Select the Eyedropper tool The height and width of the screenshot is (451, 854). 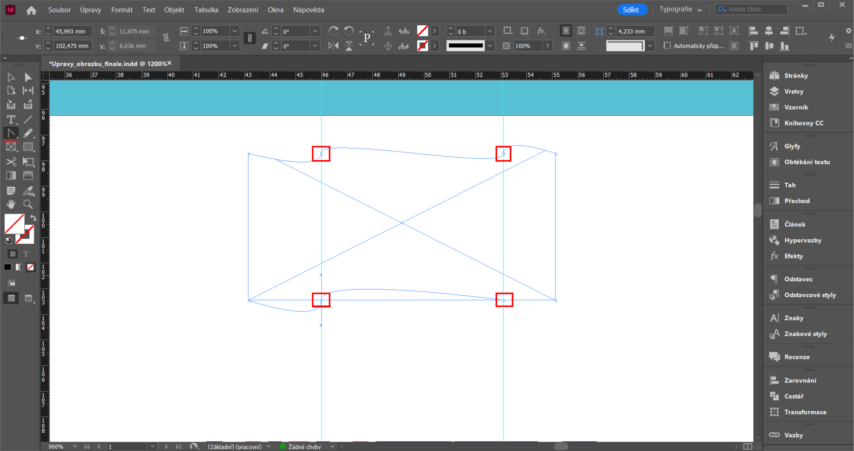coord(28,191)
